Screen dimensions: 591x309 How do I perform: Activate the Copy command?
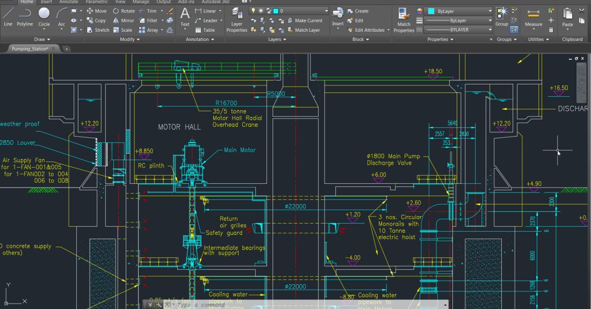(97, 20)
